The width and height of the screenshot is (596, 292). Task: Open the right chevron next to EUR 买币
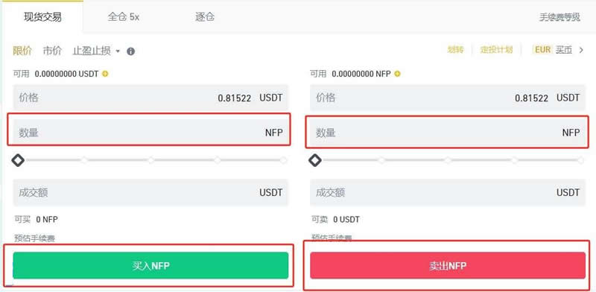click(x=581, y=50)
